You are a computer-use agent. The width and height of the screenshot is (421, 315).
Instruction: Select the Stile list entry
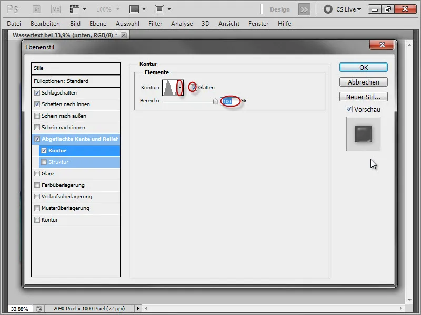[76, 68]
